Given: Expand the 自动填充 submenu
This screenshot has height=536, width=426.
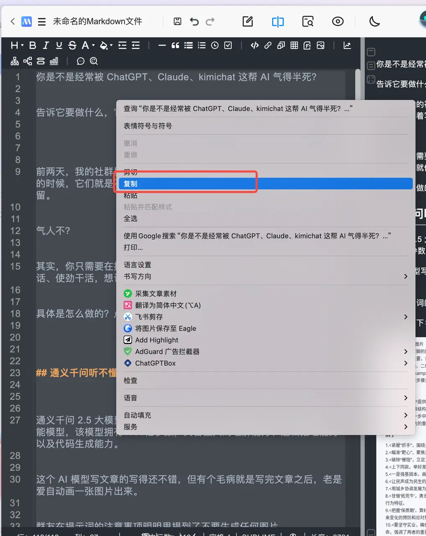Looking at the screenshot, I should click(266, 415).
